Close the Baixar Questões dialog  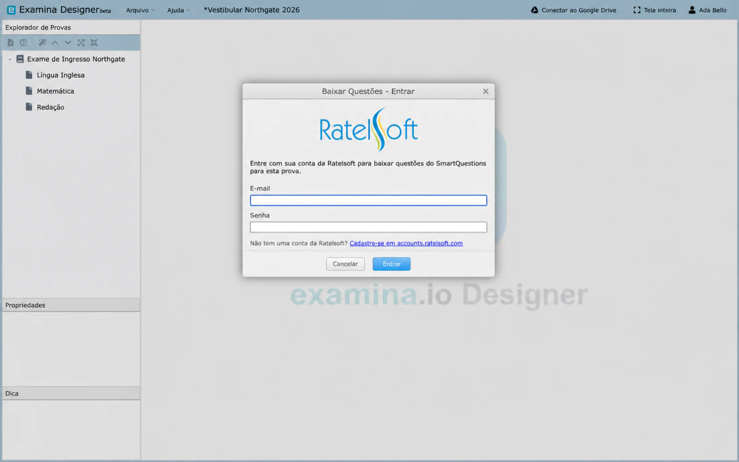tap(485, 91)
